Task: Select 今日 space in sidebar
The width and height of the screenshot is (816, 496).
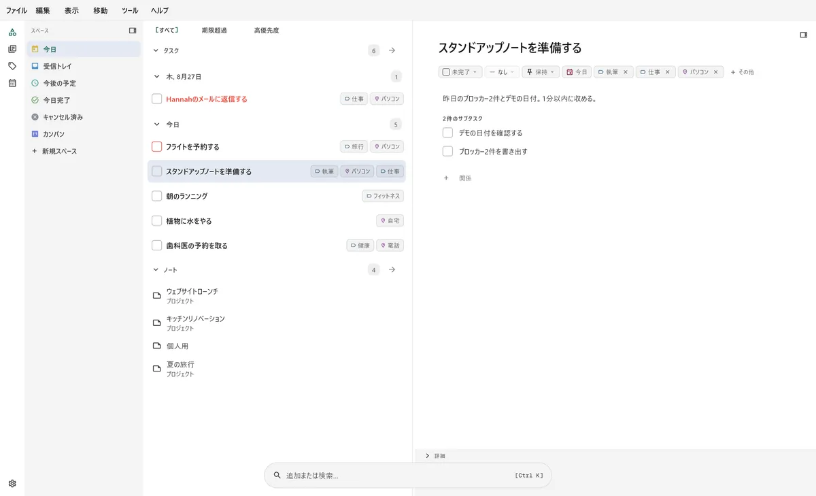Action: [x=84, y=49]
